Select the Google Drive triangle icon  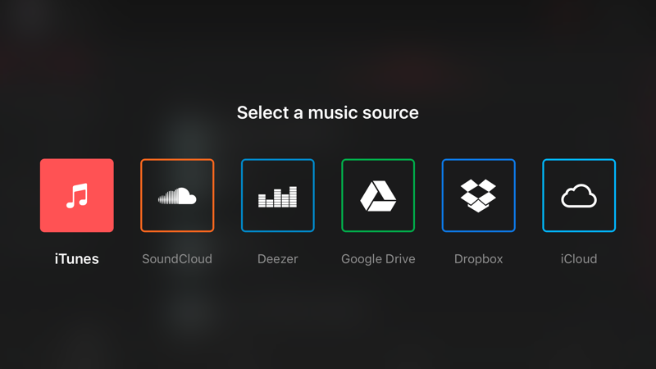click(378, 196)
